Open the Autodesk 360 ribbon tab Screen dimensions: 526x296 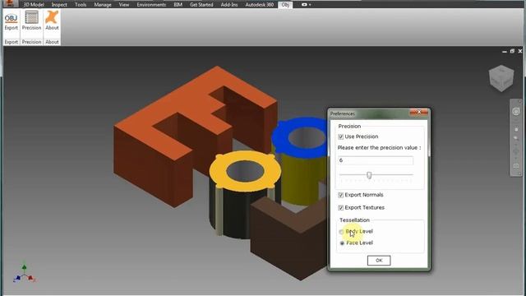260,5
